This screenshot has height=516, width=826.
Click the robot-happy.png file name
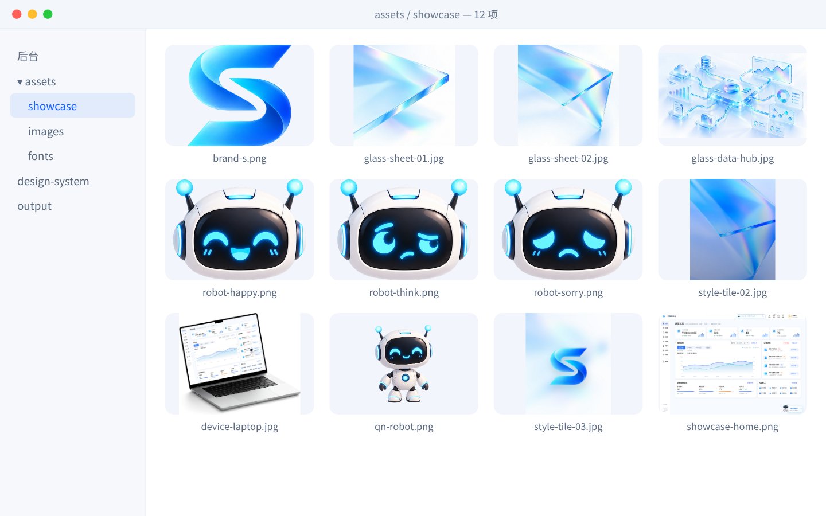click(x=239, y=292)
